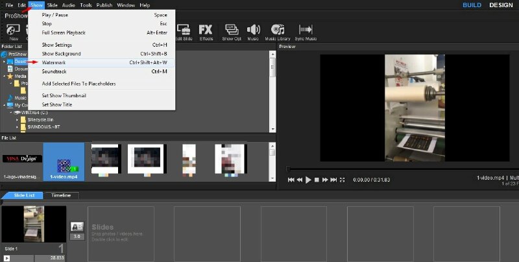
Task: Click the preview seek bar handle
Action: tap(288, 169)
